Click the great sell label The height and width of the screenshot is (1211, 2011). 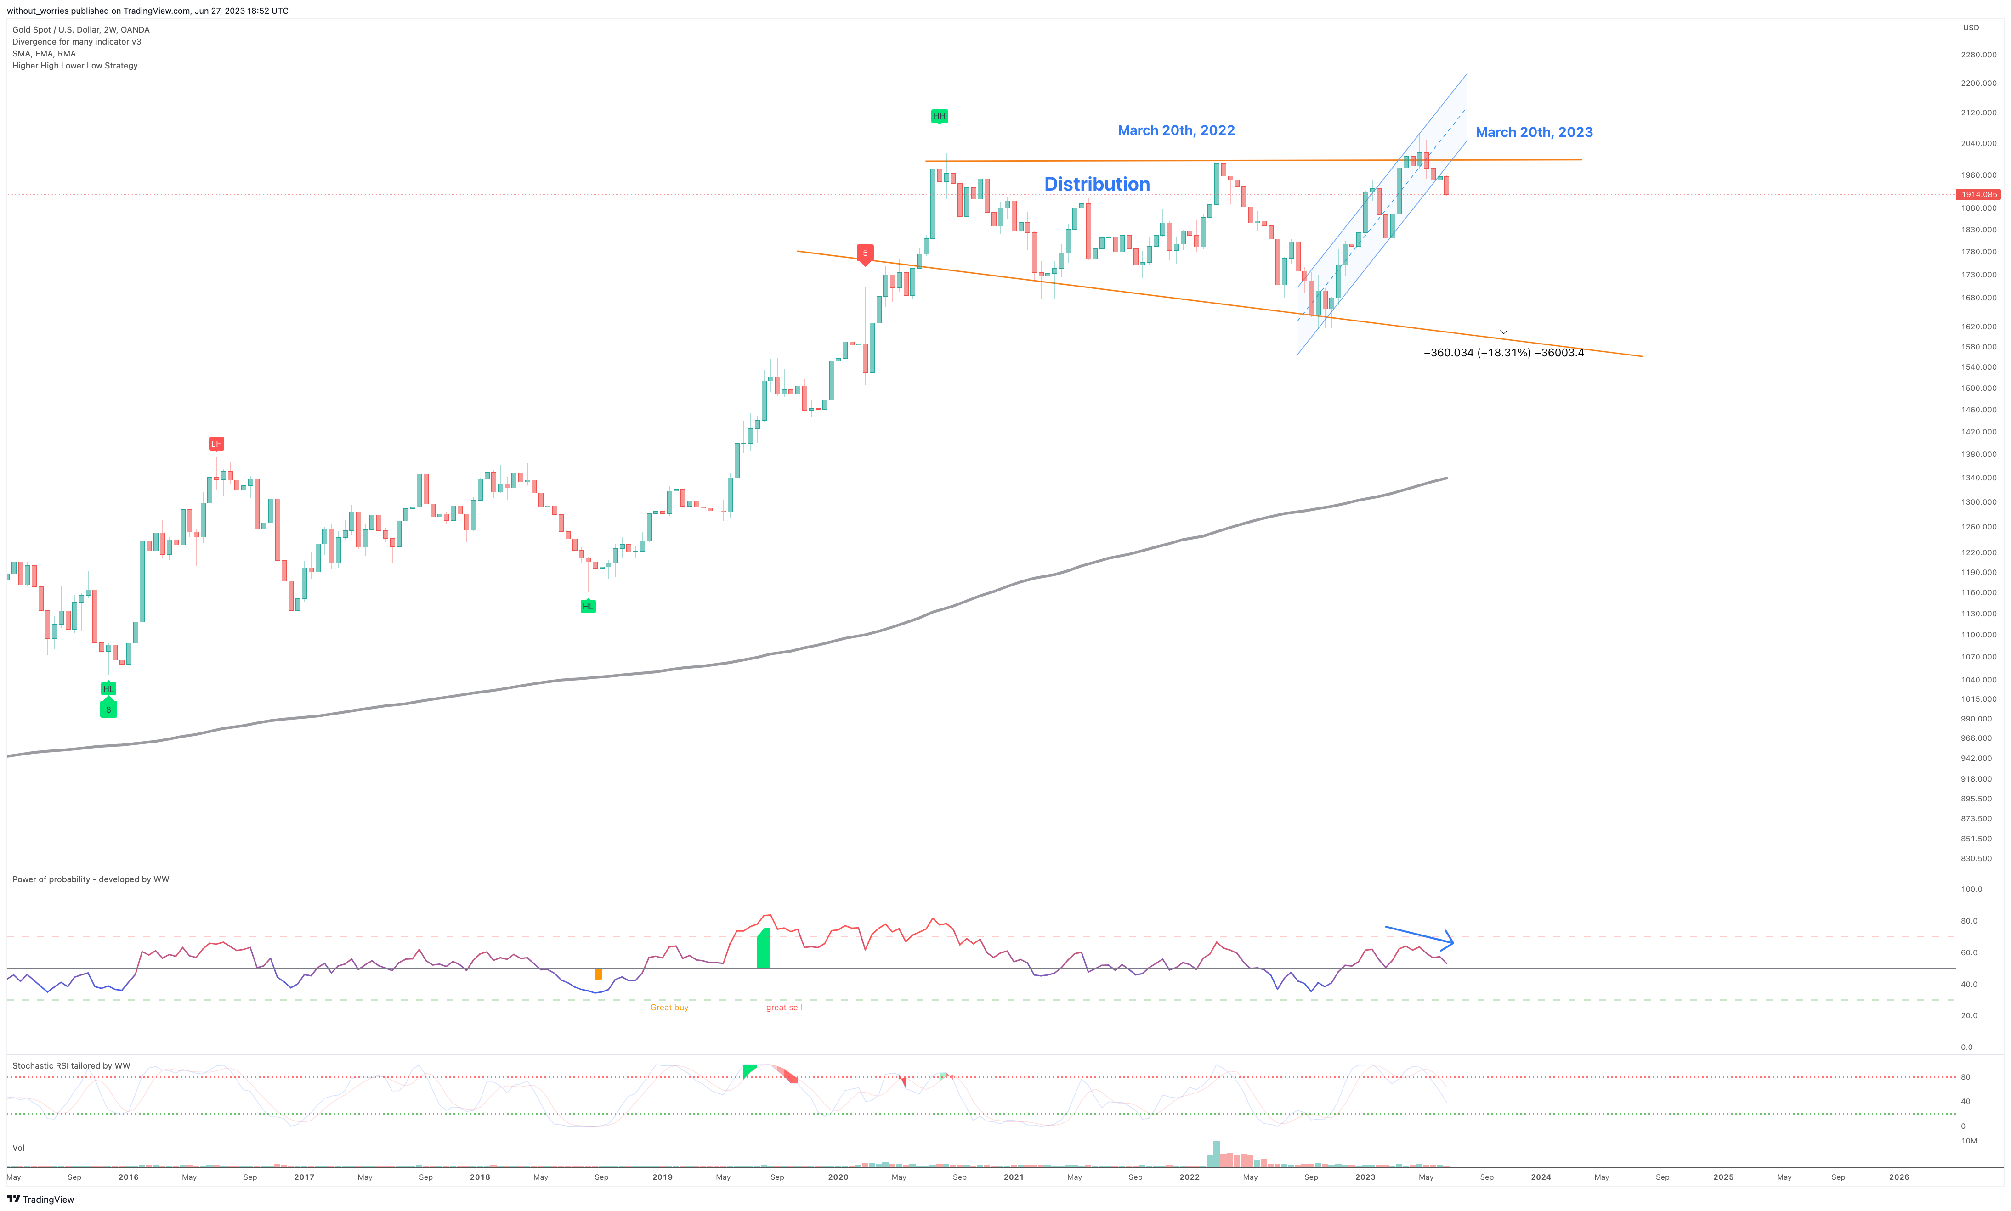coord(783,1008)
